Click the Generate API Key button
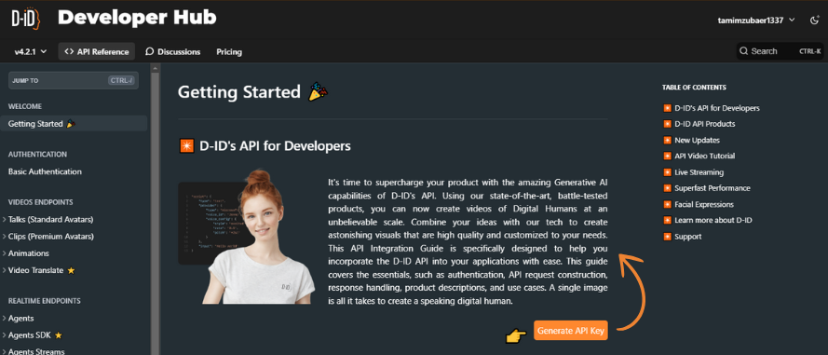 (570, 331)
